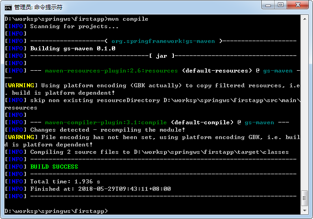Click the green BUILD SUCCESS text
The image size is (313, 219).
click(x=54, y=166)
